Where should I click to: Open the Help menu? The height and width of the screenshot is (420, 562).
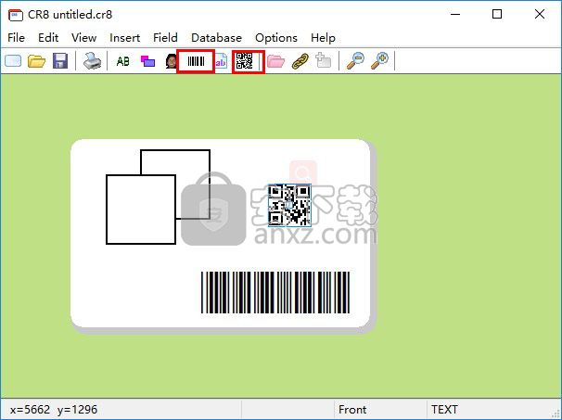tap(323, 38)
